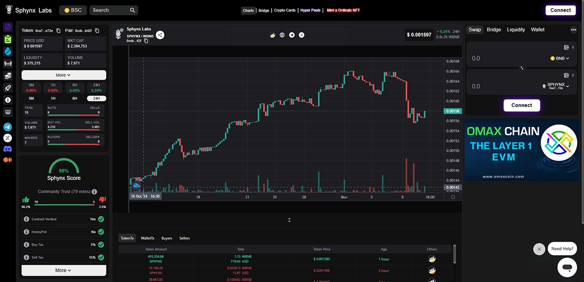Switch to the Liquidity tab
Image resolution: width=584 pixels, height=282 pixels.
(x=516, y=30)
